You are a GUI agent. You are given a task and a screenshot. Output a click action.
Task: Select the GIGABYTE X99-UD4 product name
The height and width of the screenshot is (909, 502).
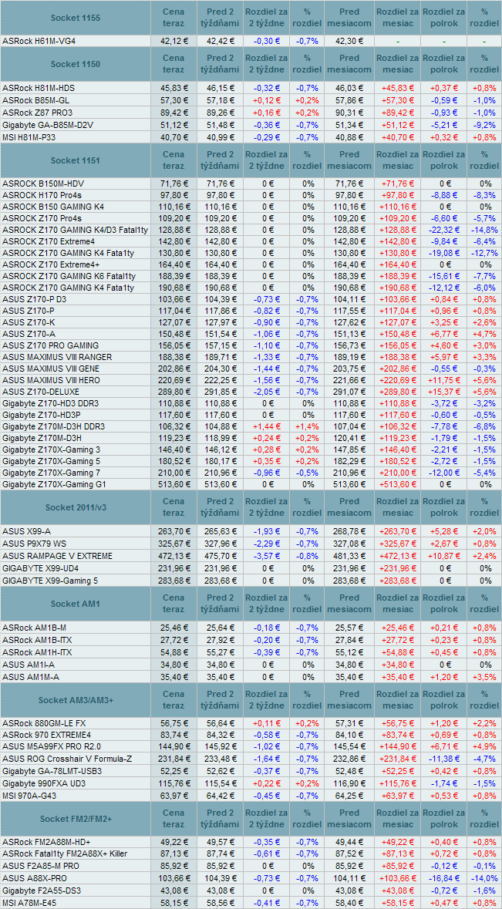pyautogui.click(x=41, y=567)
